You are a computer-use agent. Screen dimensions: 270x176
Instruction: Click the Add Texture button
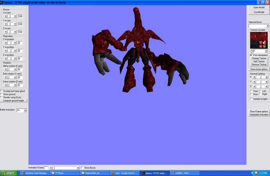259,61
